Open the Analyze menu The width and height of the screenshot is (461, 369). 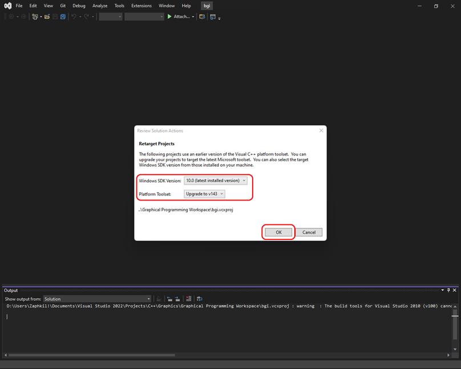100,6
